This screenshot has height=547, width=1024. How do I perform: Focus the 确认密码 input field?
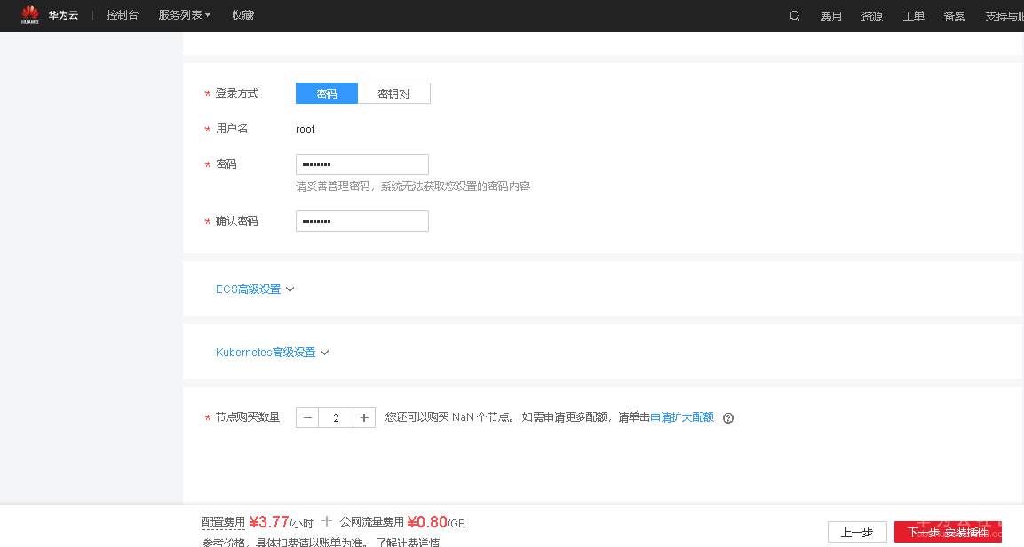(x=362, y=221)
